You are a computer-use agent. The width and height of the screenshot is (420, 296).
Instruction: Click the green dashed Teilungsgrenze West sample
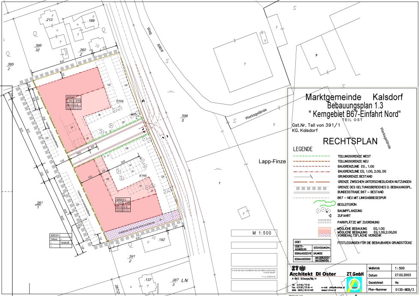312,156
